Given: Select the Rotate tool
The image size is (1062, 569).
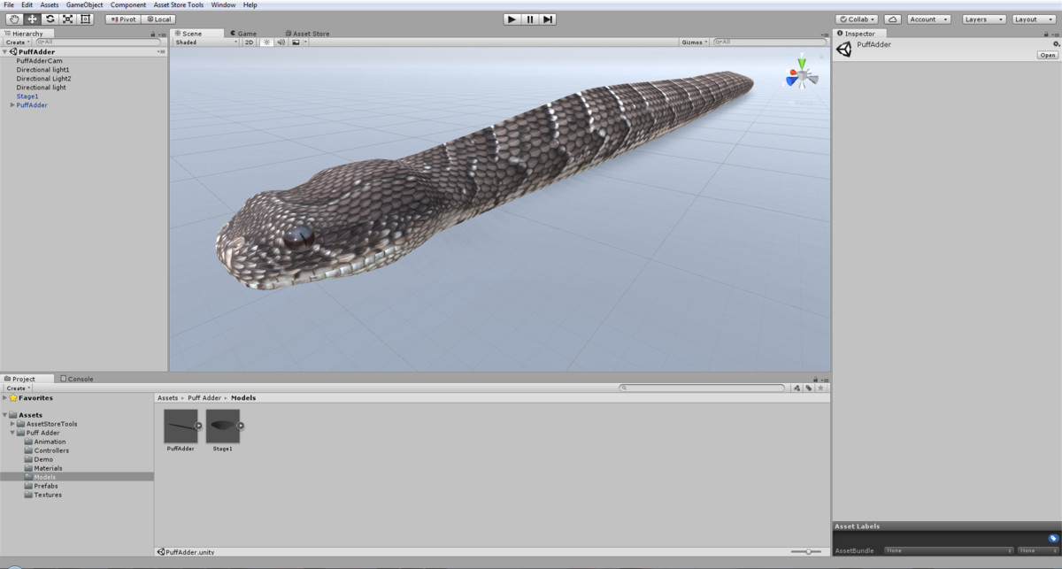Looking at the screenshot, I should pyautogui.click(x=50, y=18).
